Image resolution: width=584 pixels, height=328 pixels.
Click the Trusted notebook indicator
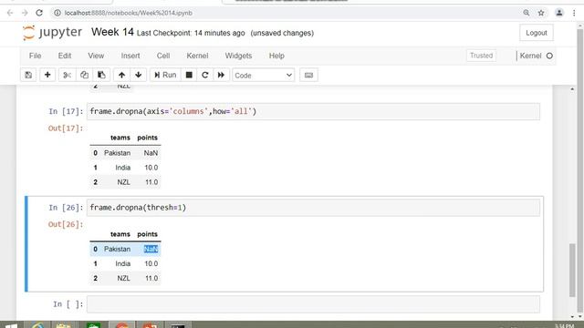pyautogui.click(x=481, y=56)
